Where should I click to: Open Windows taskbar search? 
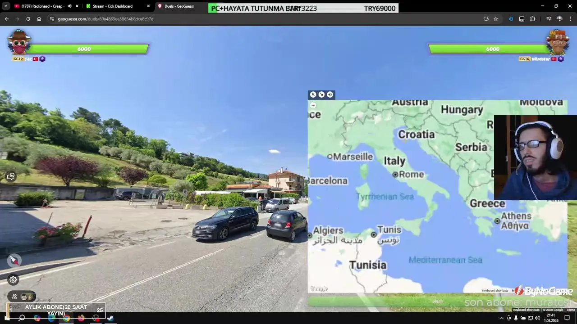click(22, 318)
